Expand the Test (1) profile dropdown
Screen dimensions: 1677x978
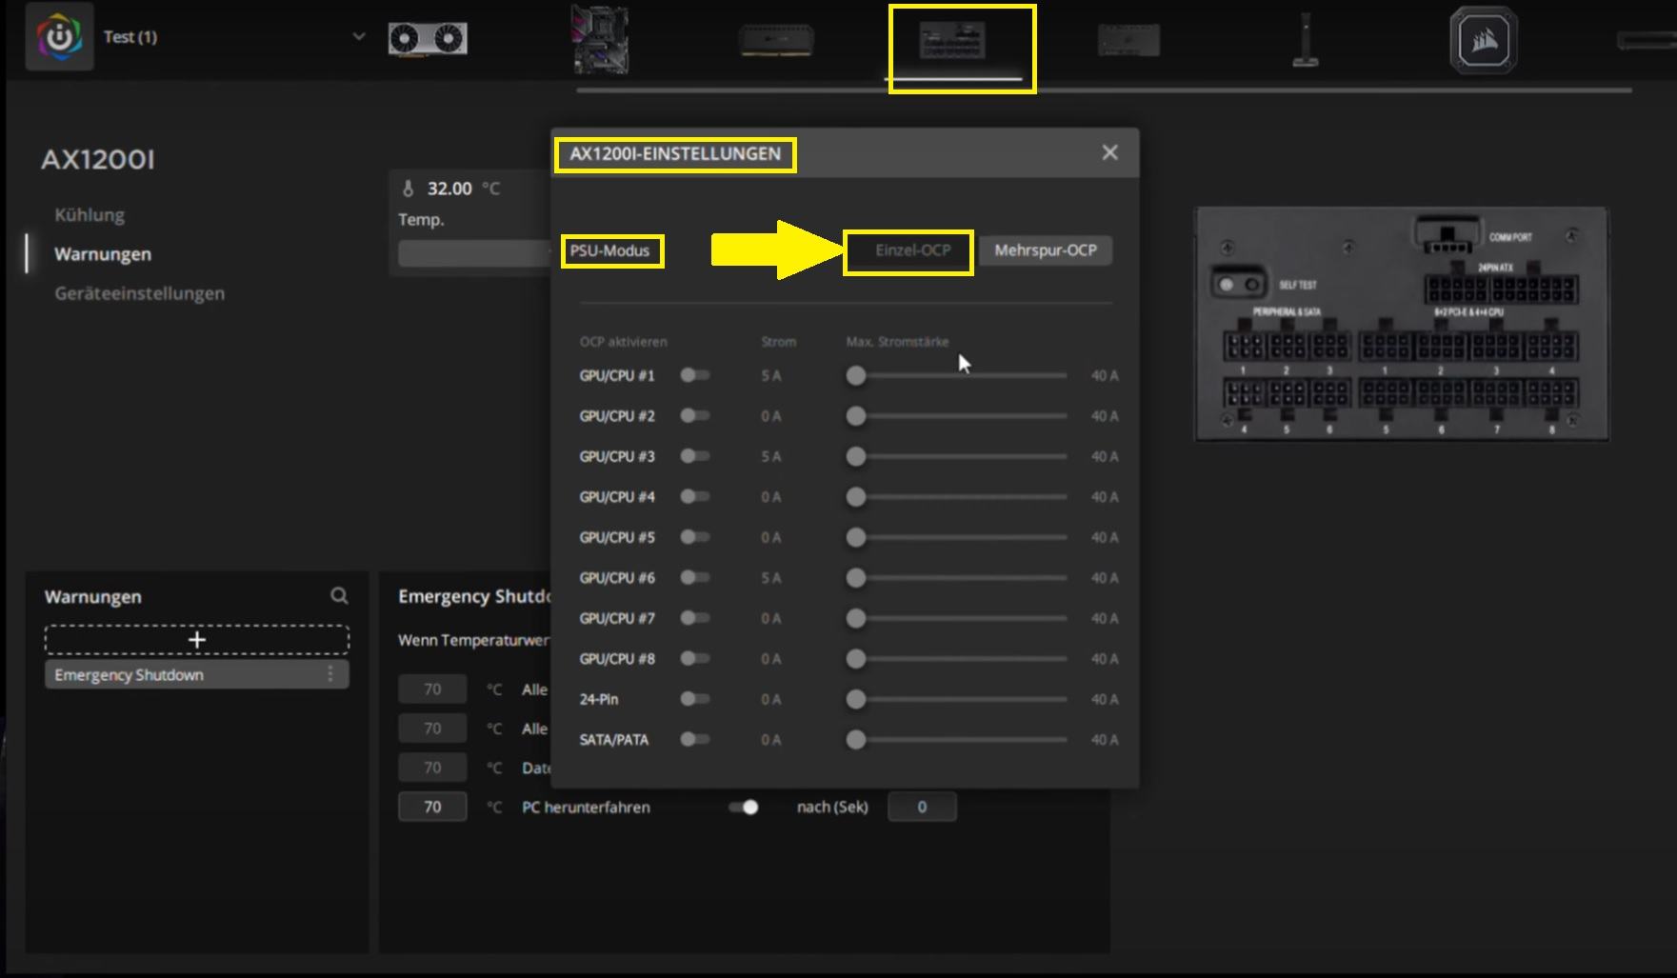pyautogui.click(x=359, y=37)
